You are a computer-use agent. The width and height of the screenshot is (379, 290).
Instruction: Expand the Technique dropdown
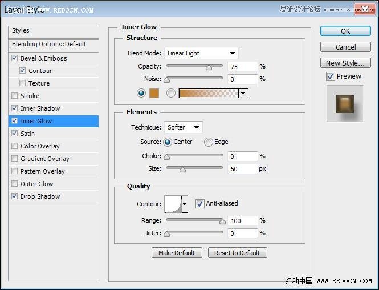[x=184, y=127]
